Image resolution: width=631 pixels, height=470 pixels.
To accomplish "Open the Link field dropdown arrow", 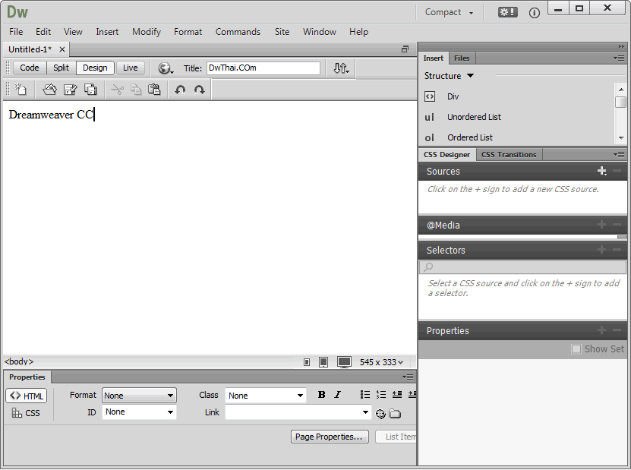I will pos(365,412).
